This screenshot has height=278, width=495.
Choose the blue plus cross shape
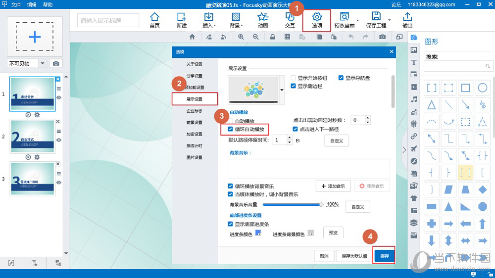pos(432,224)
